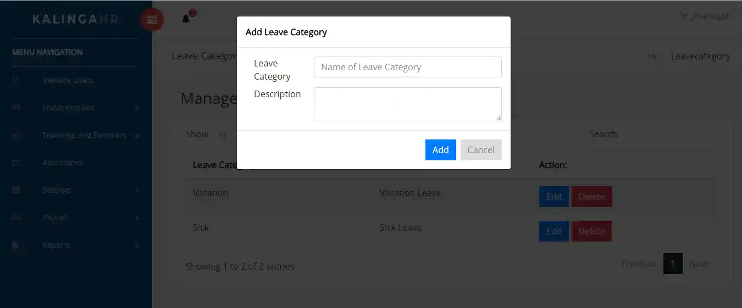The width and height of the screenshot is (742, 308).
Task: Click the Reports sidebar icon
Action: 16,245
